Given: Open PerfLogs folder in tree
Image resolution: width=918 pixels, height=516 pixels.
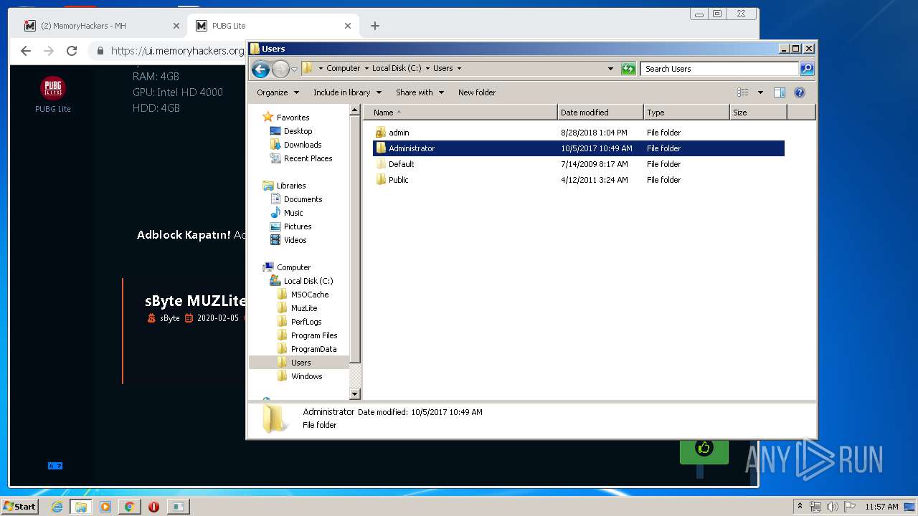Looking at the screenshot, I should tap(306, 322).
